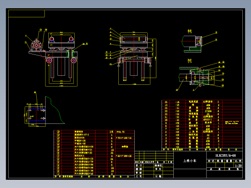
Task: Select row 1 of the parts list
Action: pyautogui.click(x=202, y=147)
